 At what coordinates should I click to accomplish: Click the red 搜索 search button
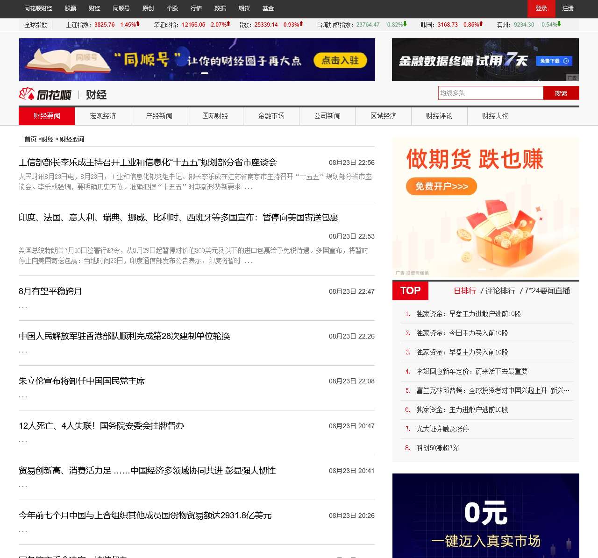[561, 93]
